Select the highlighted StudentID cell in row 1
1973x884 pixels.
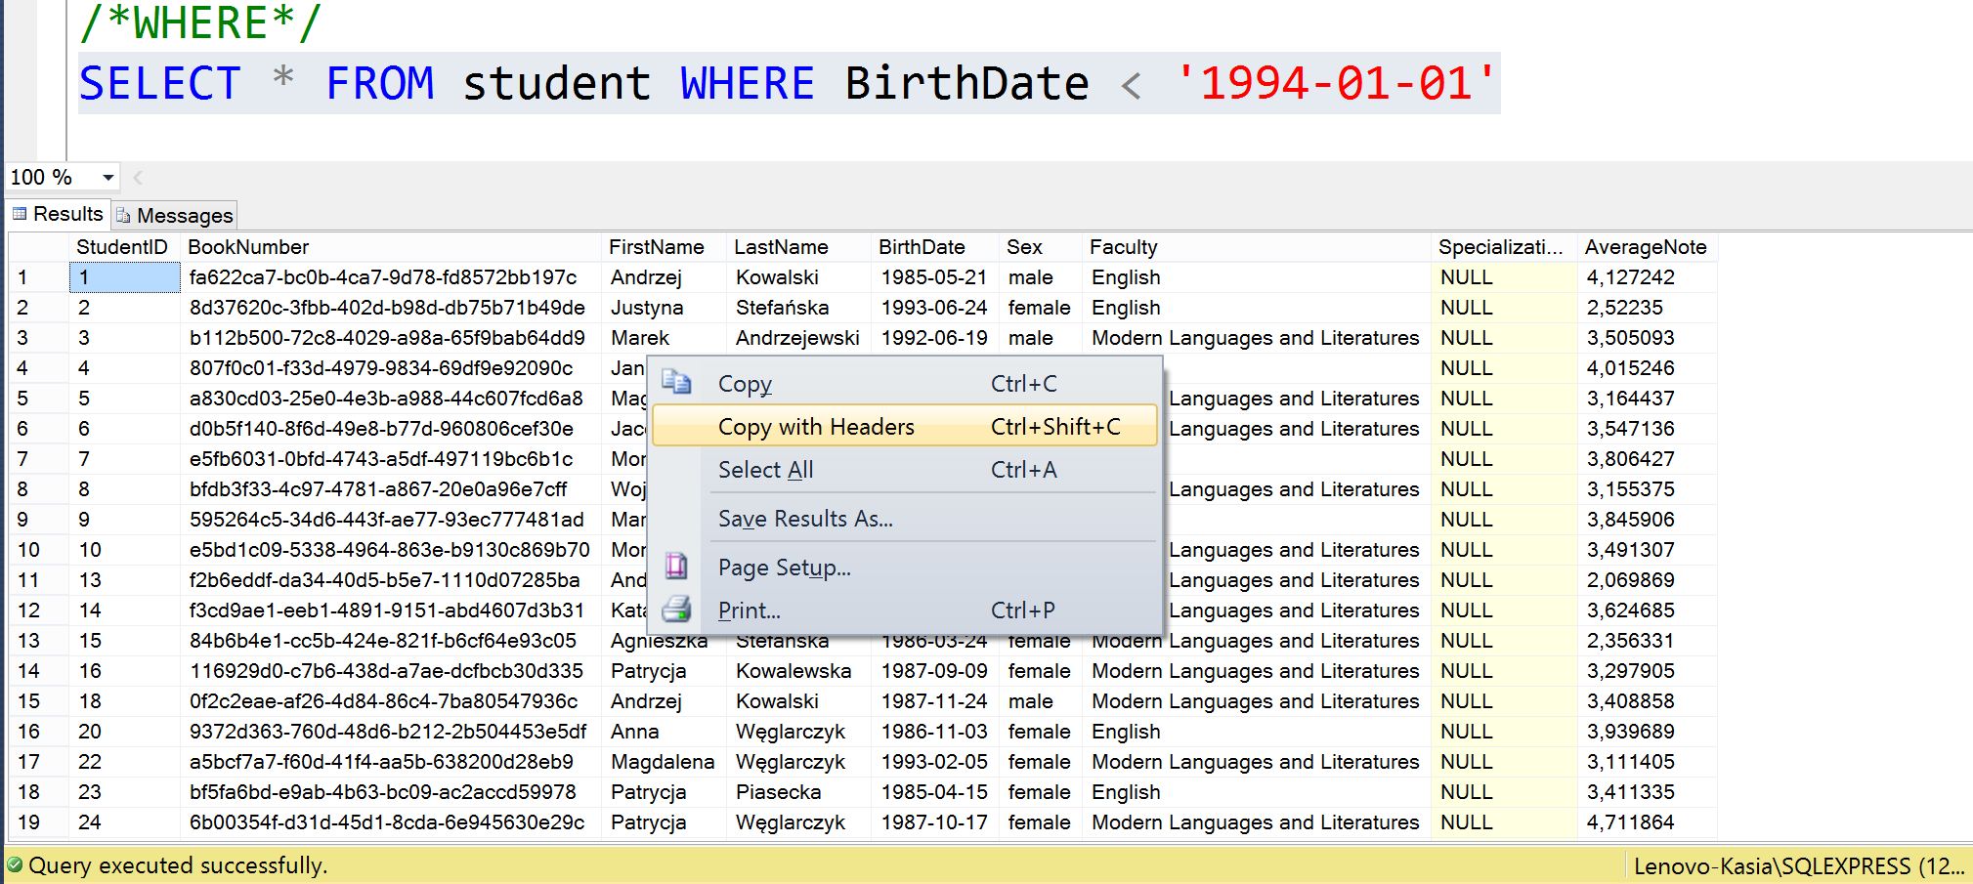click(x=125, y=277)
